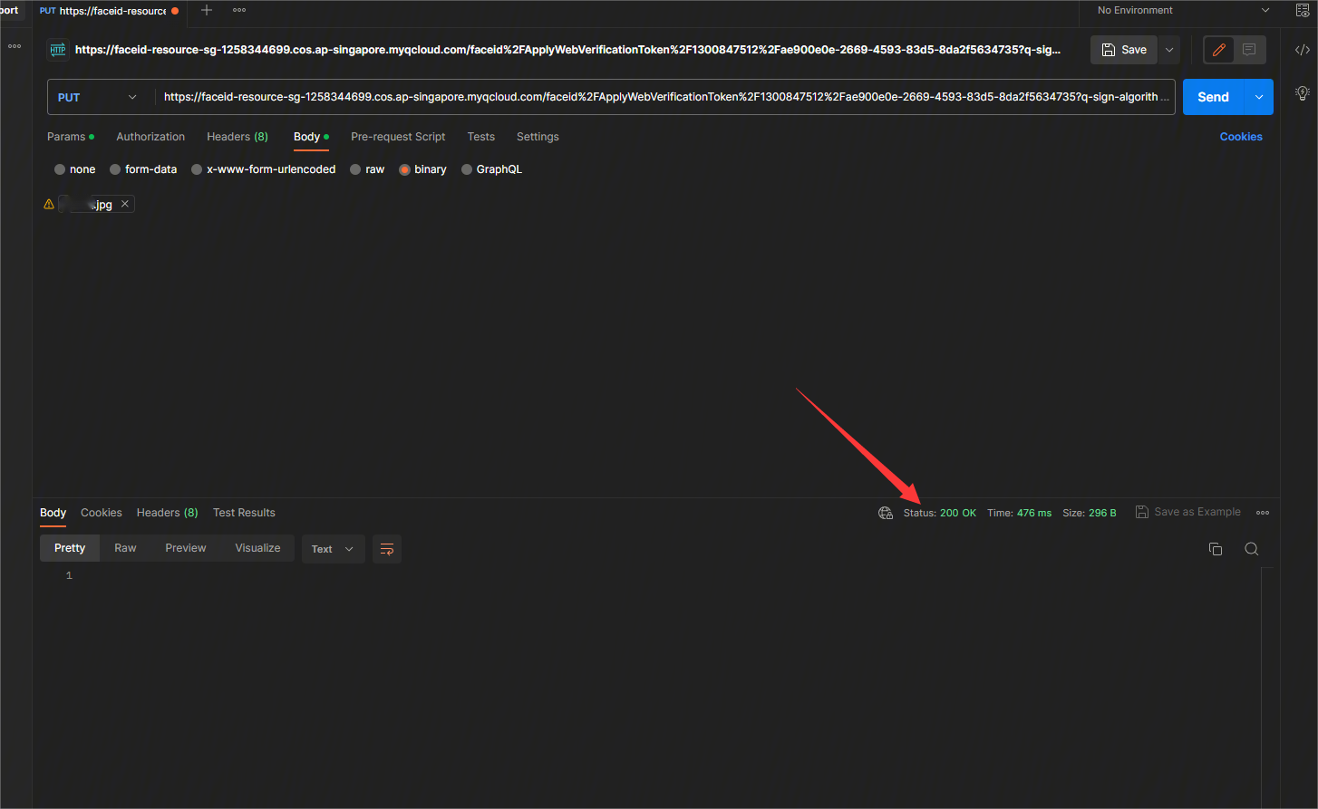
Task: Click the network globe icon near Status
Action: click(x=886, y=513)
